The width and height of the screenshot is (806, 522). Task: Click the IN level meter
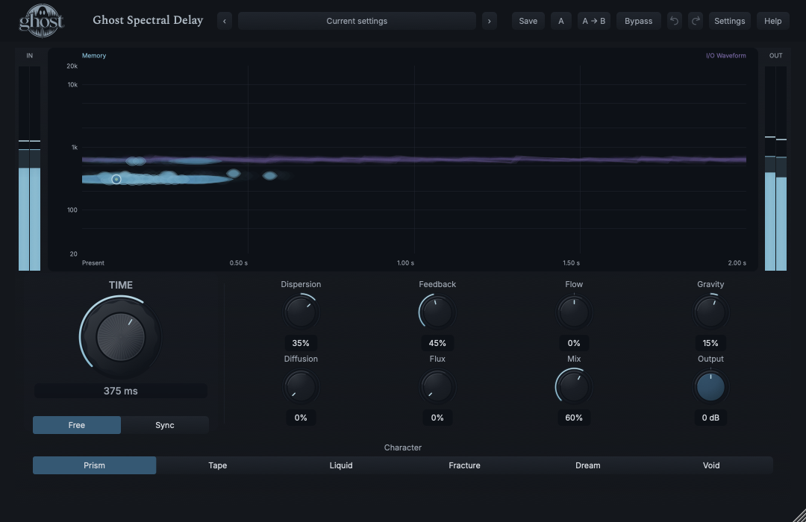[29, 168]
